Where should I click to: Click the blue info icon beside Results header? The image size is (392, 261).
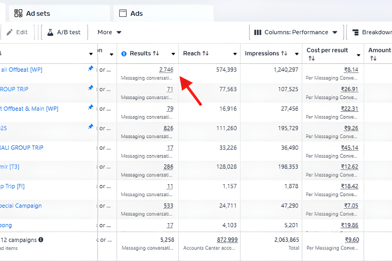(x=124, y=54)
